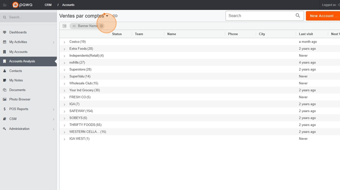The height and width of the screenshot is (190, 340).
Task: Open My Notes in the sidebar
Action: [x=16, y=80]
